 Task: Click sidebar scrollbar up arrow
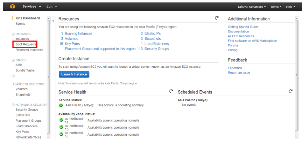click(x=49, y=18)
